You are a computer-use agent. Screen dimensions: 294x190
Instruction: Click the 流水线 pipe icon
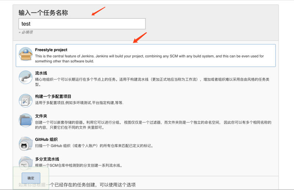(x=25, y=77)
